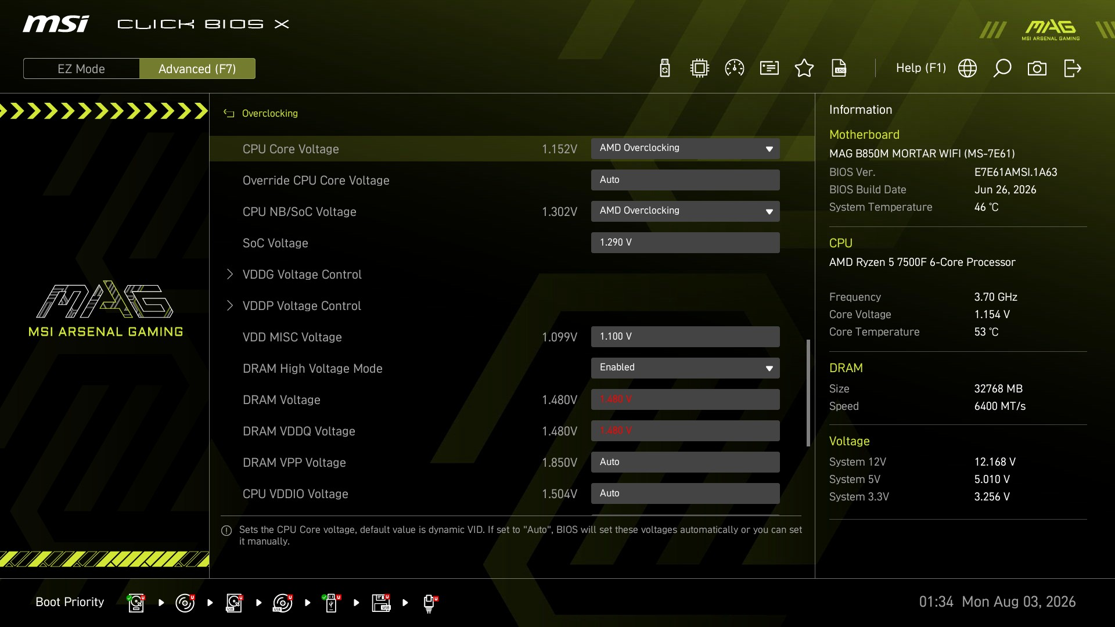Open the LOG file icon
This screenshot has width=1115, height=627.
(x=839, y=69)
